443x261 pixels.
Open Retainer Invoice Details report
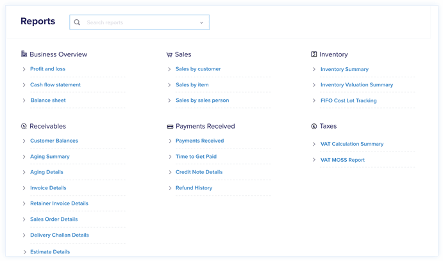coord(59,203)
